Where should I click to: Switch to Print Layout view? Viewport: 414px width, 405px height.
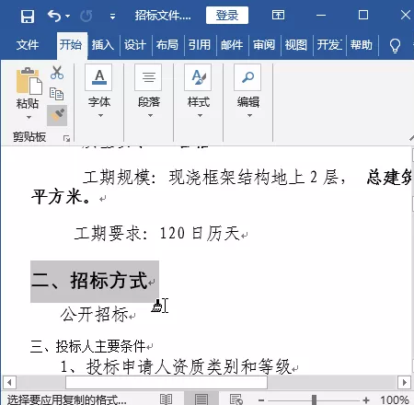201,399
